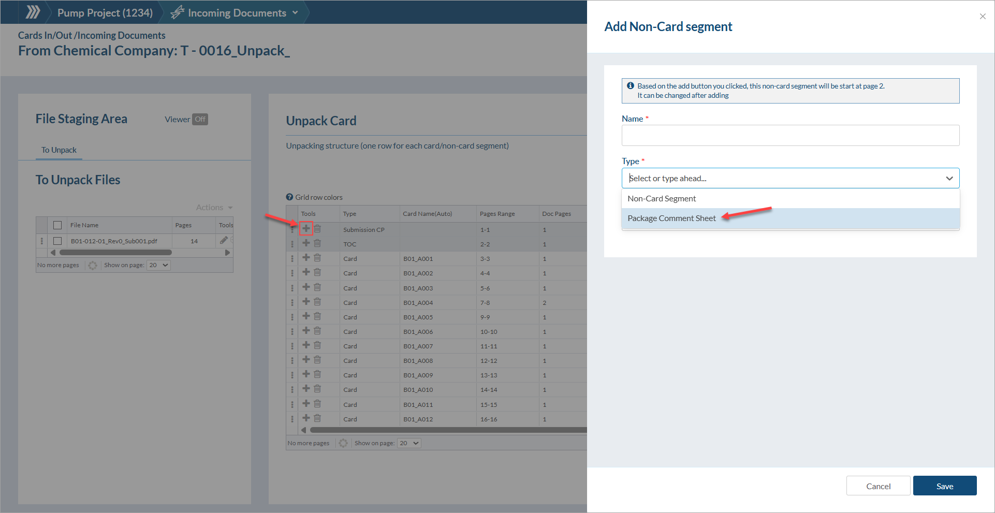995x513 pixels.
Task: Click trash icon in the TOC row
Action: (317, 243)
